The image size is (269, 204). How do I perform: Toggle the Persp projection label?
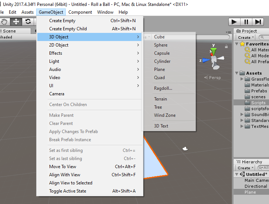[x=212, y=78]
